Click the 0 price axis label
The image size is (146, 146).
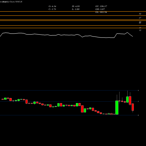138,115
